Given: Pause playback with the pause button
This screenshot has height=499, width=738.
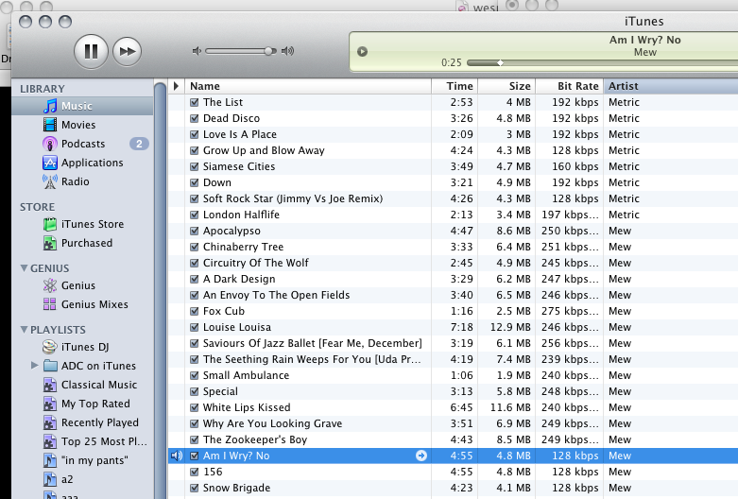Looking at the screenshot, I should pyautogui.click(x=91, y=51).
